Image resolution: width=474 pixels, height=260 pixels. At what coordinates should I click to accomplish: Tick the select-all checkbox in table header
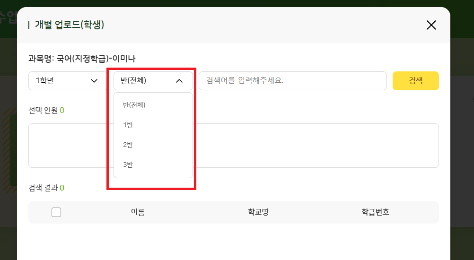click(x=56, y=212)
